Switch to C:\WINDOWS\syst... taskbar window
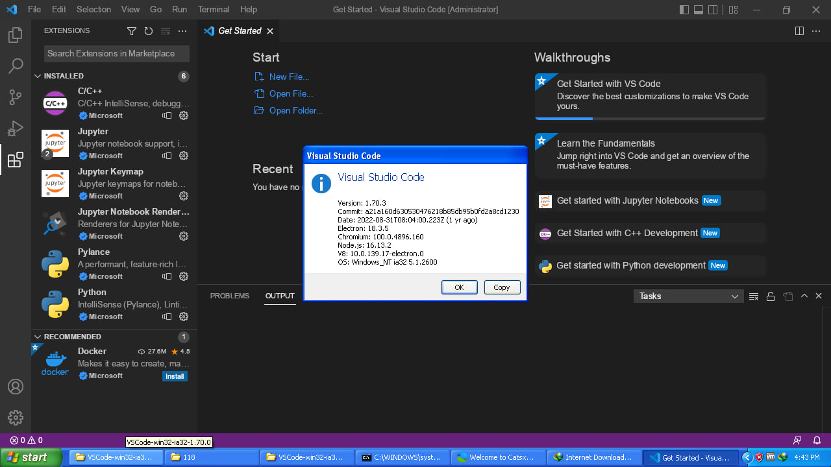 click(401, 457)
